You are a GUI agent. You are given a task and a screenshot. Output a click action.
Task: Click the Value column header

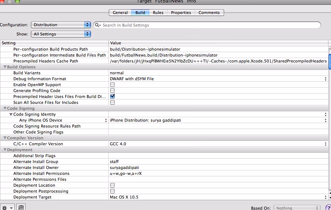(x=218, y=43)
